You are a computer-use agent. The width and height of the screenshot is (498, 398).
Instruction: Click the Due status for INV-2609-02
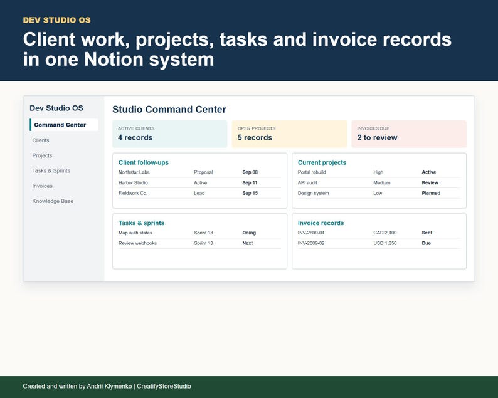coord(426,243)
